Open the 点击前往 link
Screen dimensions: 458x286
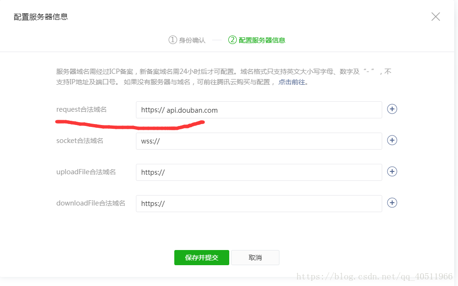tap(292, 82)
